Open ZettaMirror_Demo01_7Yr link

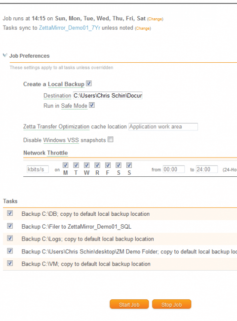tap(70, 28)
